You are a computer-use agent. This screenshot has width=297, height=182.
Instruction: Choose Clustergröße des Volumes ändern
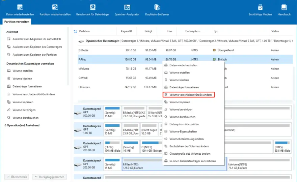click(193, 154)
